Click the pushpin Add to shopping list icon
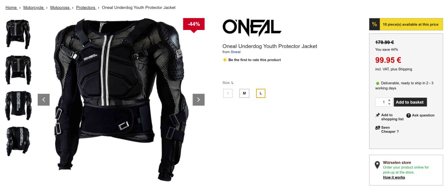The width and height of the screenshot is (447, 191). (x=378, y=115)
